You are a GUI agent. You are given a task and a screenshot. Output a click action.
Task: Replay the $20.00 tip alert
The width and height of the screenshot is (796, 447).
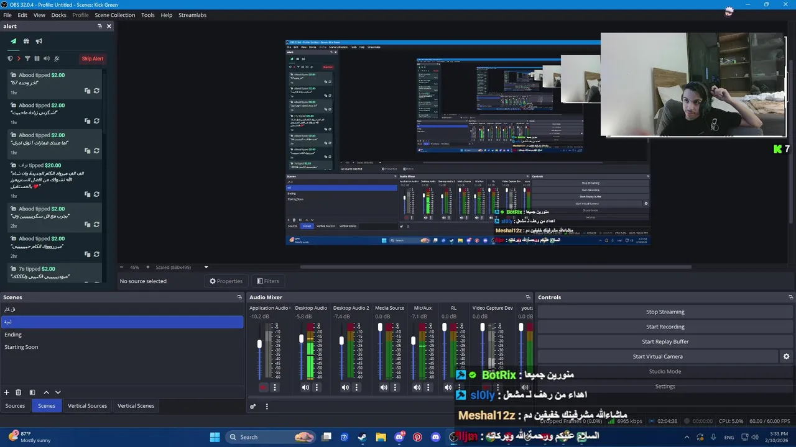96,194
